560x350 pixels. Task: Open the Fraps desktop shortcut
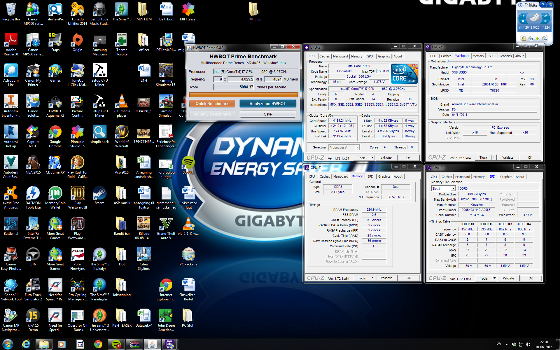(x=55, y=42)
